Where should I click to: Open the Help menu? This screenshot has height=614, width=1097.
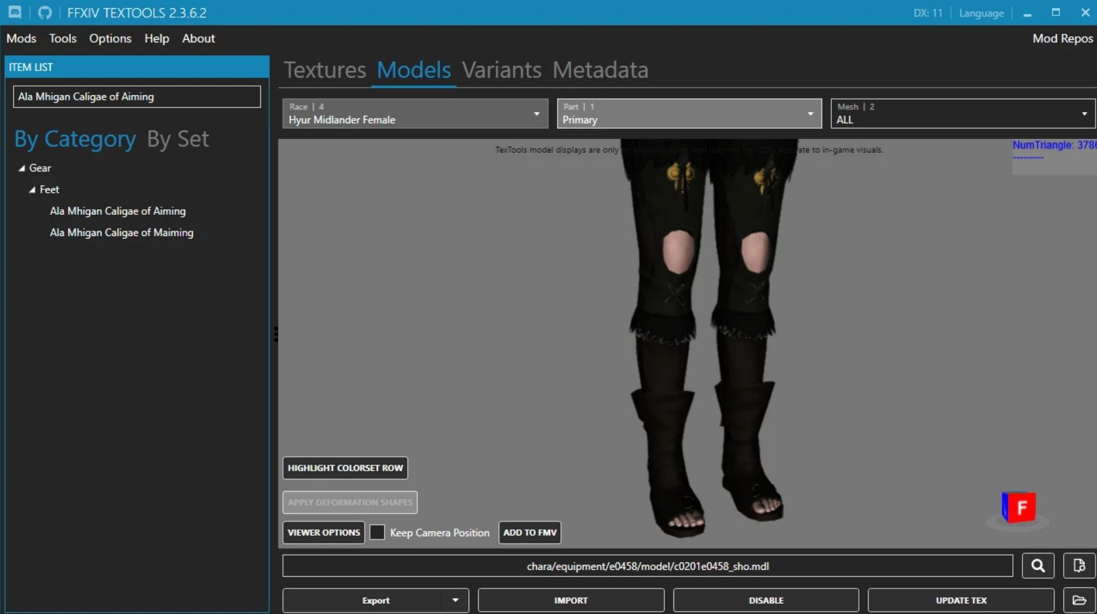[157, 39]
